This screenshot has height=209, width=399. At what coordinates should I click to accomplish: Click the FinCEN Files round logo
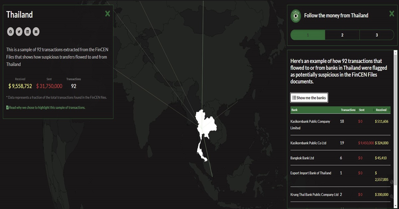point(296,16)
